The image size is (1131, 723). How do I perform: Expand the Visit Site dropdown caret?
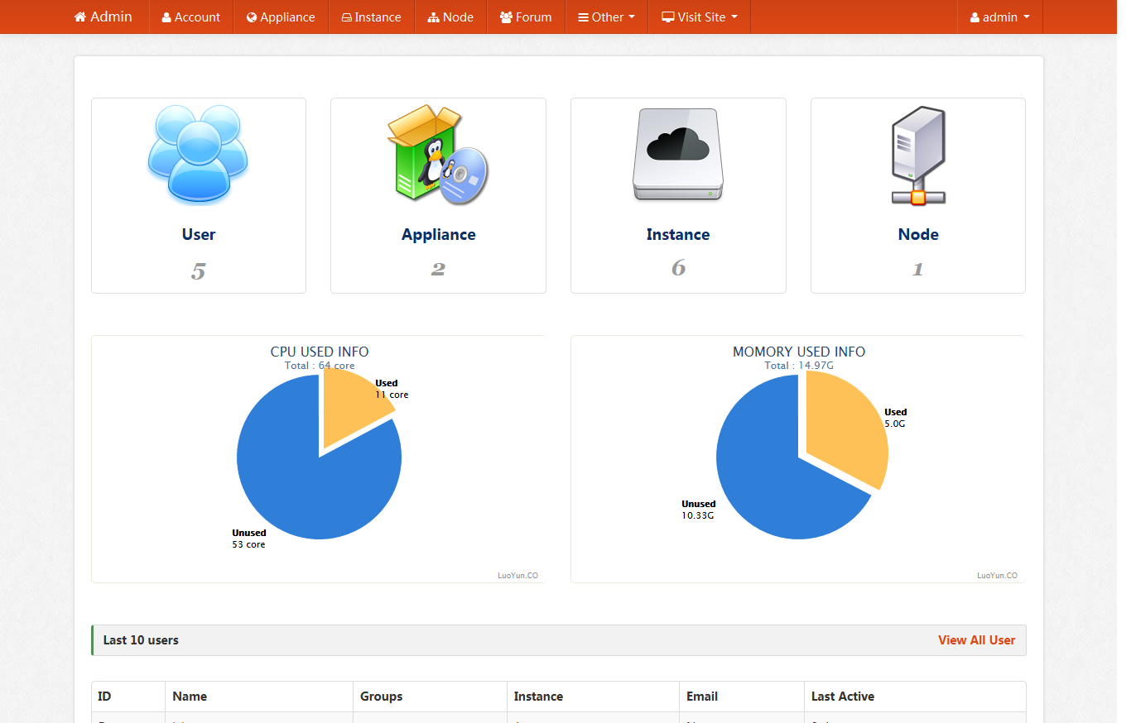pyautogui.click(x=734, y=17)
